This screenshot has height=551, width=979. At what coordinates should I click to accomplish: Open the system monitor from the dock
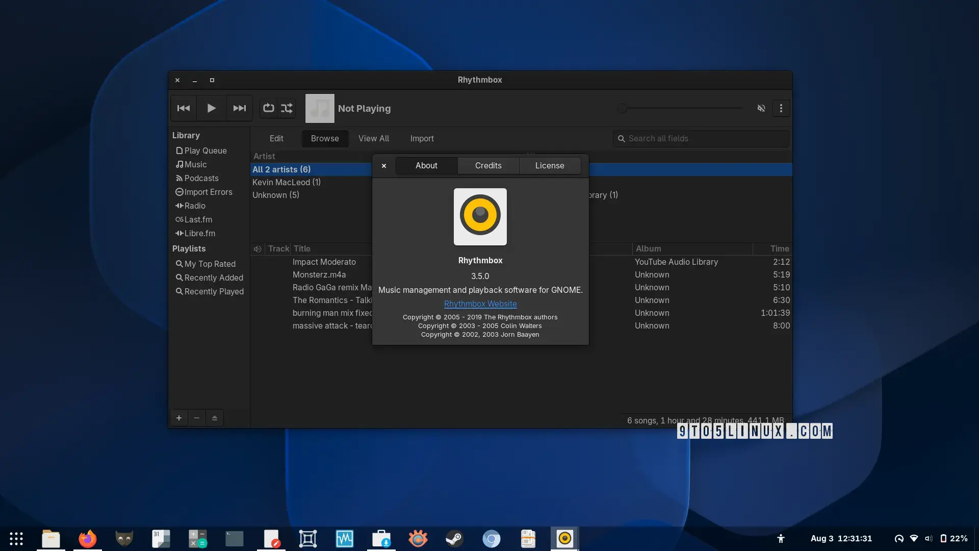click(x=345, y=539)
